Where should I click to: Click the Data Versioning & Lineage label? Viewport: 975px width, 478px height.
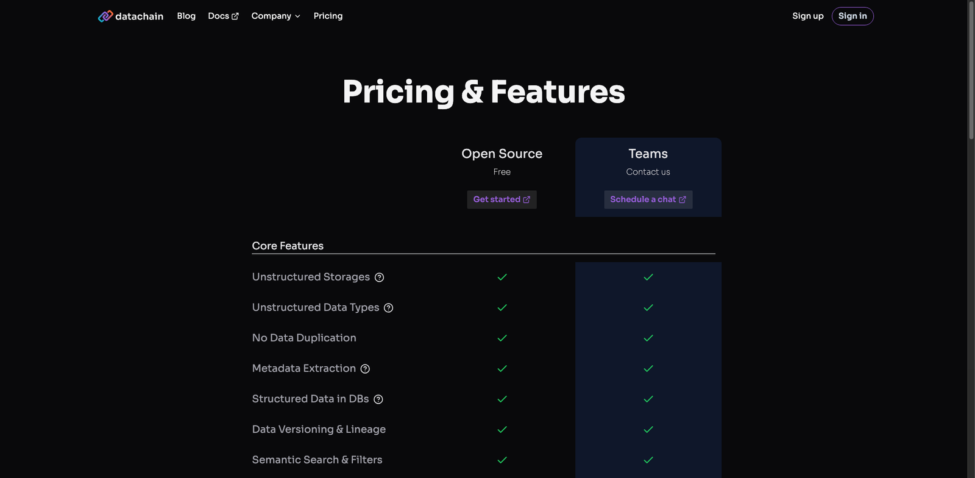coord(319,429)
